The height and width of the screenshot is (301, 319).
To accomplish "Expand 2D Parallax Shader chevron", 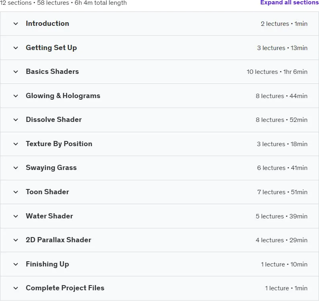I will click(x=16, y=240).
